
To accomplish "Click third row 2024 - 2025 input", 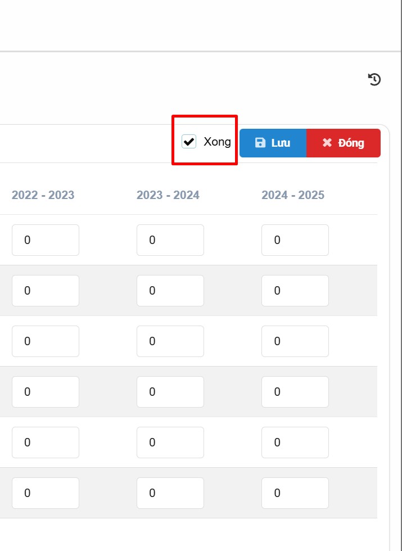I will pos(295,341).
